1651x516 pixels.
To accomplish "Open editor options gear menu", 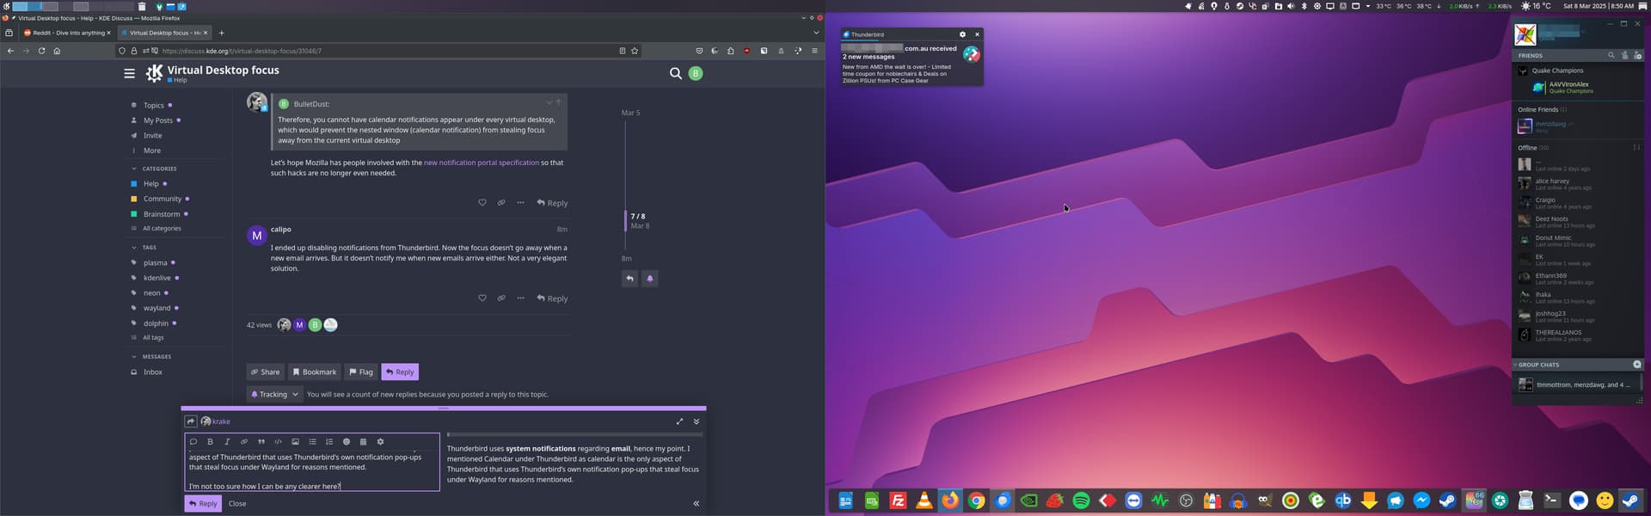I will click(x=380, y=442).
